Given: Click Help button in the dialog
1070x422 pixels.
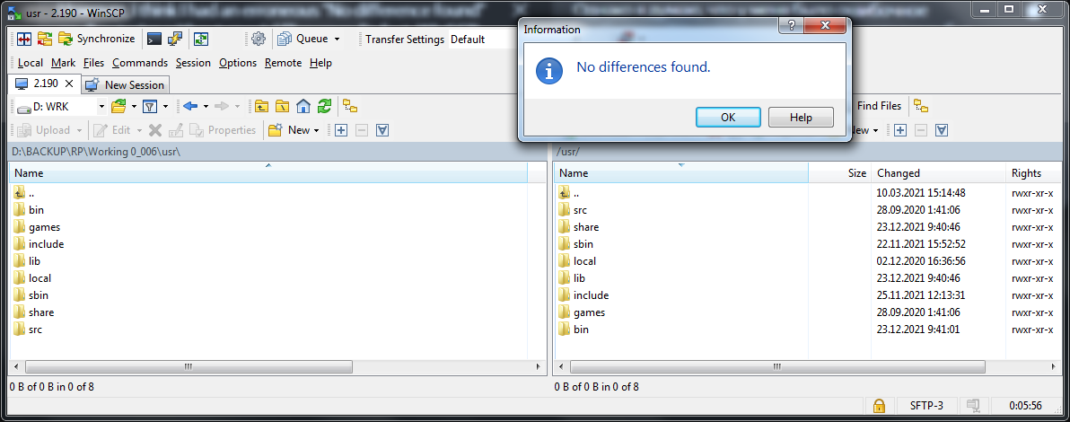Looking at the screenshot, I should pos(801,118).
